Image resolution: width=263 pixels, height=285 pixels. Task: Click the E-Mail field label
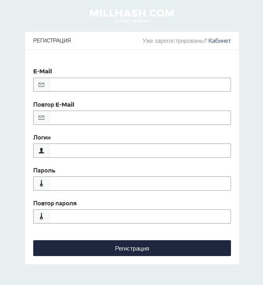pyautogui.click(x=43, y=71)
